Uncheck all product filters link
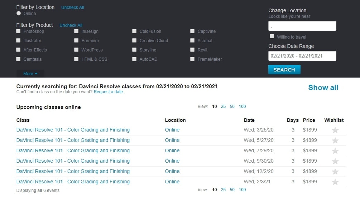Image resolution: width=360 pixels, height=198 pixels. click(71, 25)
